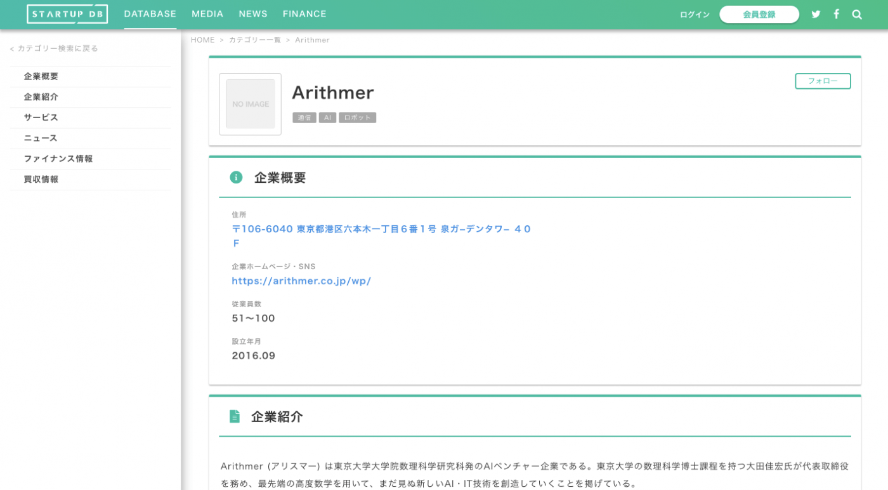Select 企業概要 in the sidebar
The image size is (888, 490).
tap(91, 77)
